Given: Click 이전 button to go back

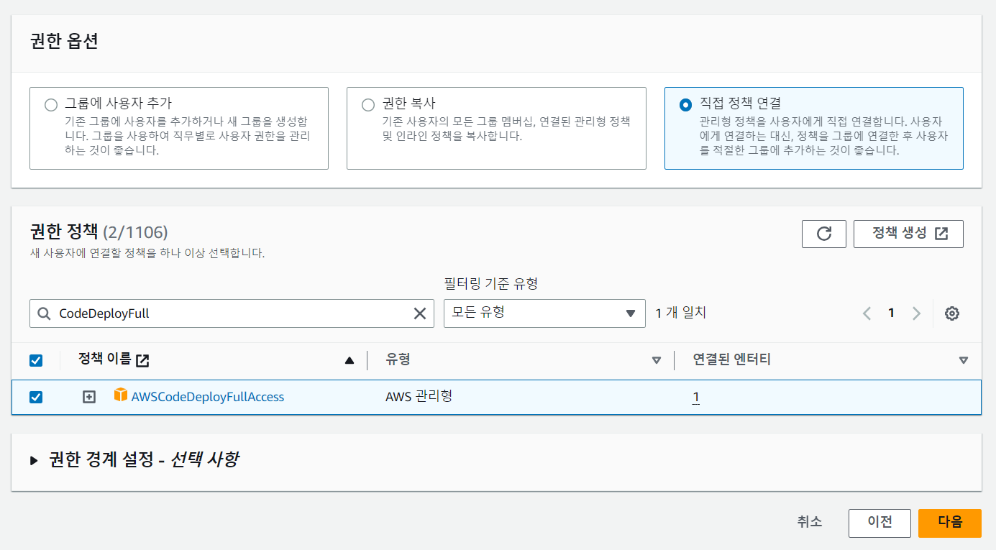Looking at the screenshot, I should 880,523.
